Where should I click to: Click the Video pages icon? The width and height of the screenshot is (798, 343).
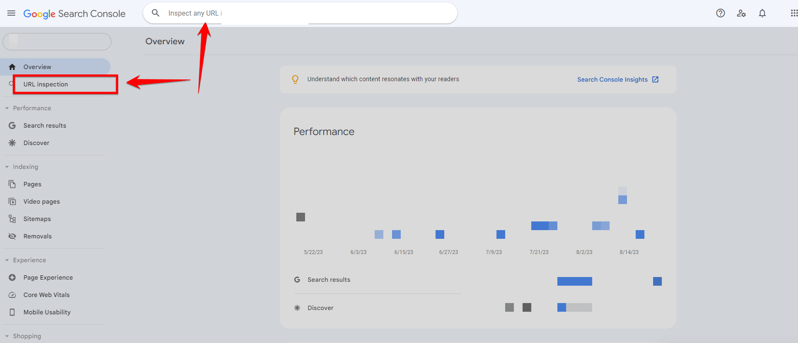[12, 201]
